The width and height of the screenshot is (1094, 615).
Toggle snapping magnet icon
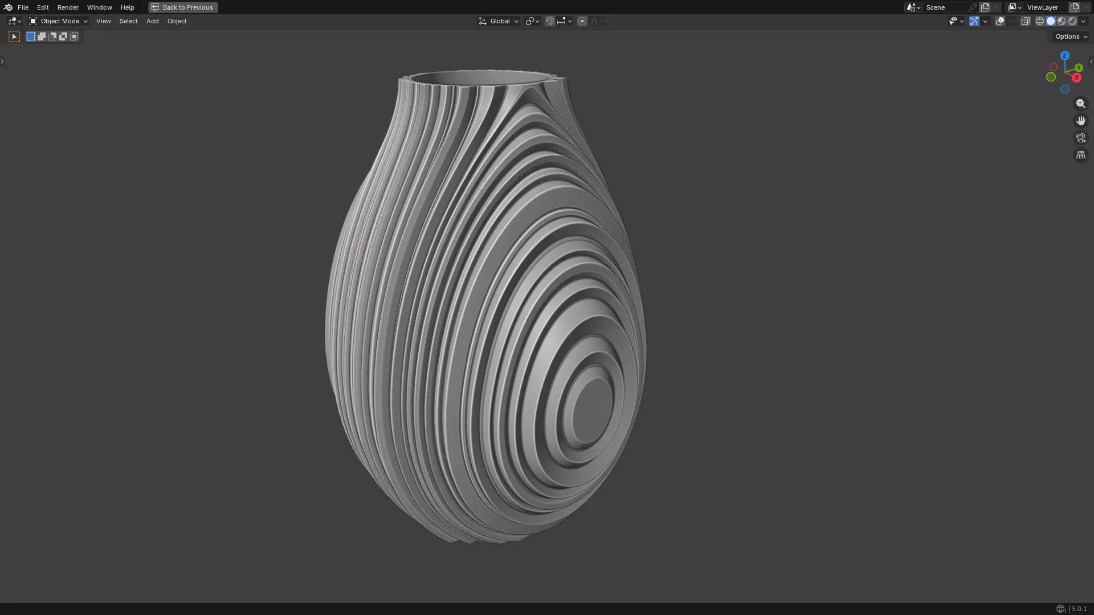click(x=549, y=21)
